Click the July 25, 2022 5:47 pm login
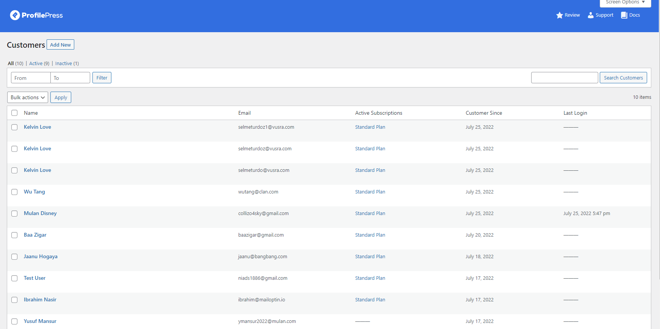The image size is (660, 329). point(586,213)
